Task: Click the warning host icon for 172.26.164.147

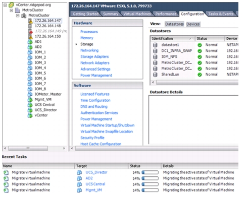Action: [x=30, y=21]
